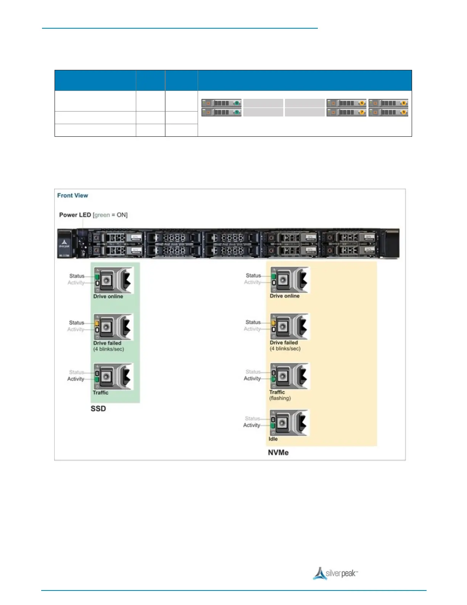This screenshot has width=467, height=605.
Task: Click "Activity" label of NVMe Idle
Action: coord(252,425)
